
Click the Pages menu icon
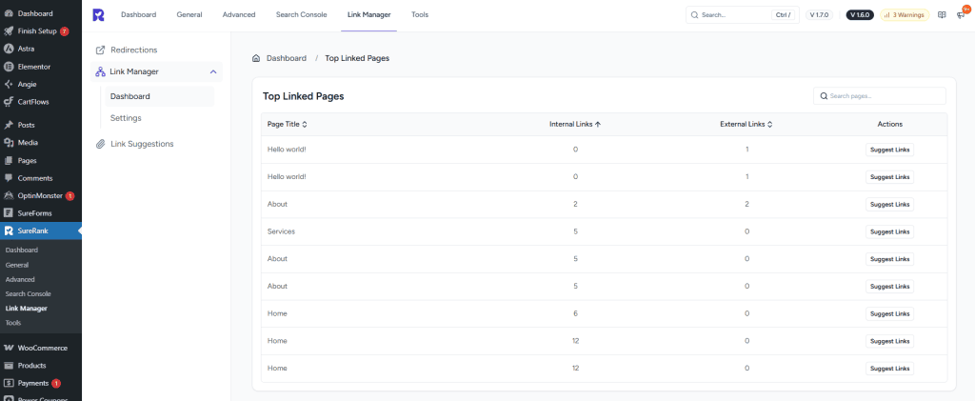click(x=9, y=160)
